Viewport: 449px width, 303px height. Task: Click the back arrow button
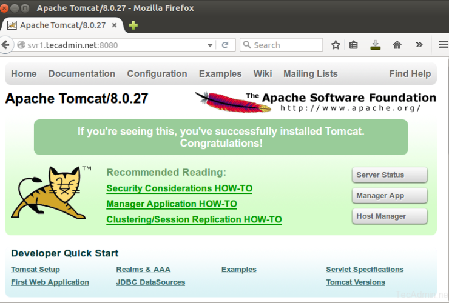[x=6, y=45]
